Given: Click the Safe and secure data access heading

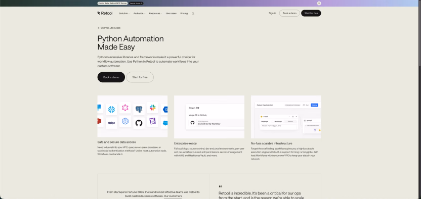Looking at the screenshot, I should [x=116, y=142].
